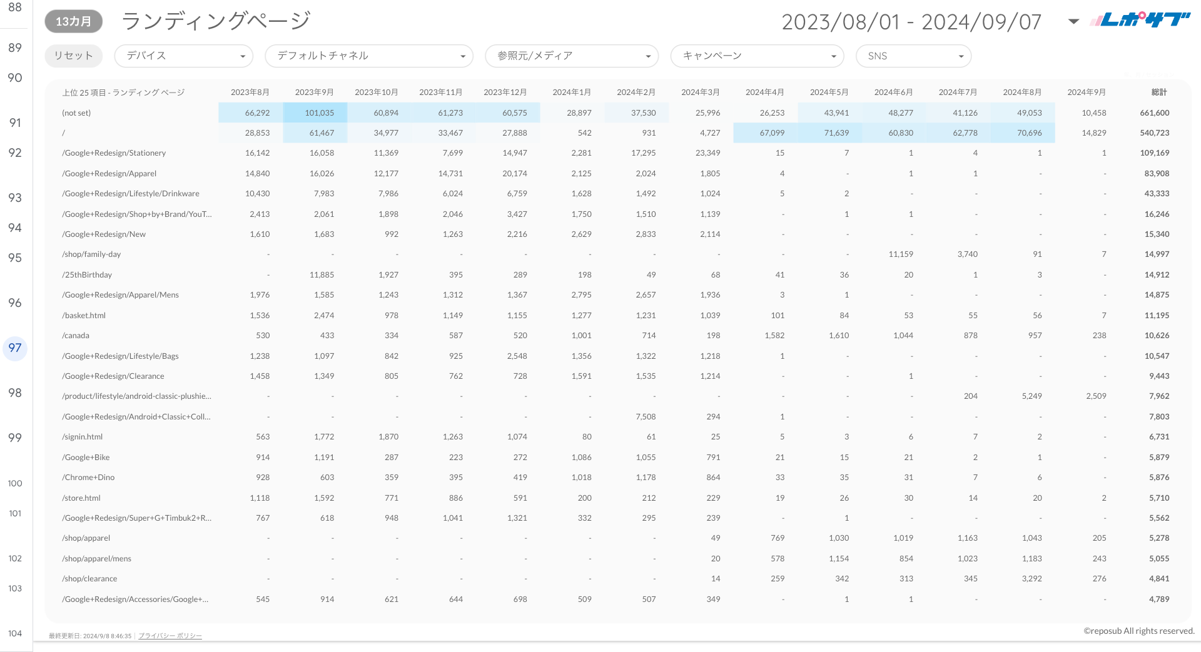Screen dimensions: 1201x652
Task: Click the 2023年8月 column header
Action: [x=250, y=93]
